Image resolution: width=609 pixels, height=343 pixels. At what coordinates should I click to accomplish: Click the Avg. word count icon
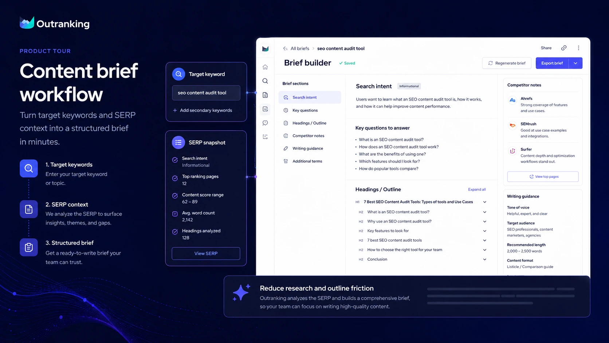[x=175, y=214]
